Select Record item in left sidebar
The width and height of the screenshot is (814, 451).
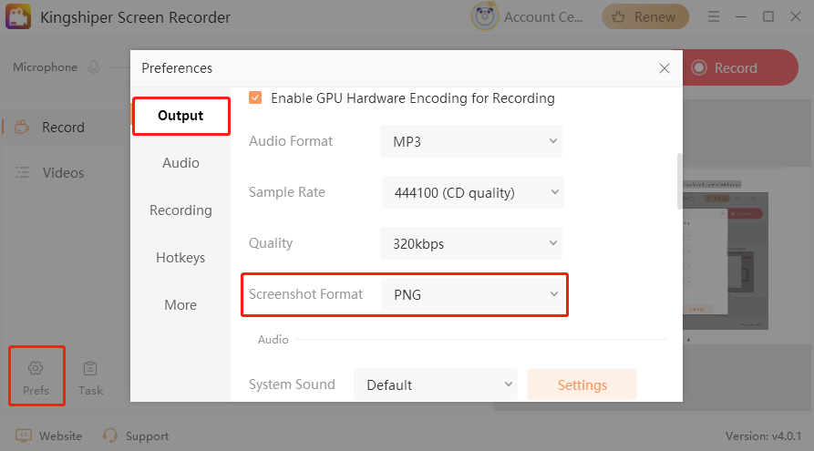(x=63, y=128)
